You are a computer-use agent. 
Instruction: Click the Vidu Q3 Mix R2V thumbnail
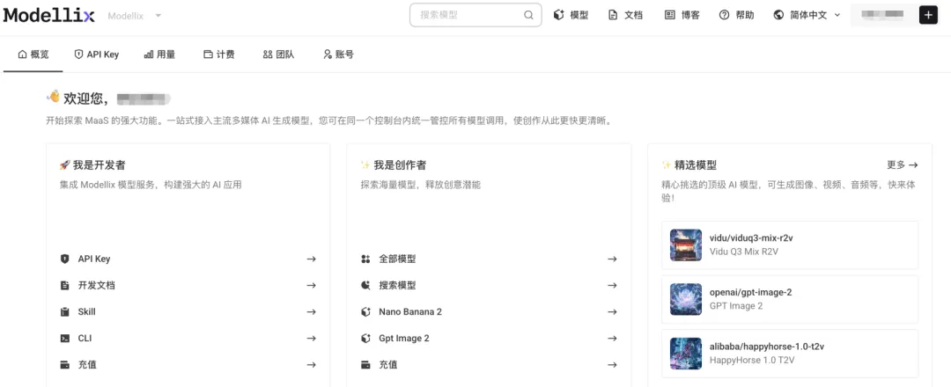pos(686,245)
